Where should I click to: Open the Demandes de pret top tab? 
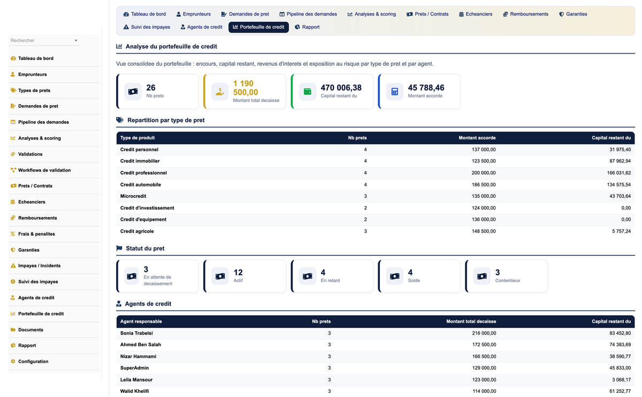pos(245,14)
